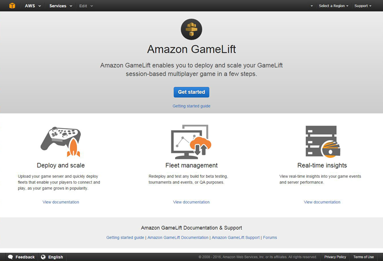The width and height of the screenshot is (383, 261).
Task: Click the Feedback speech bubble icon
Action: [10, 257]
